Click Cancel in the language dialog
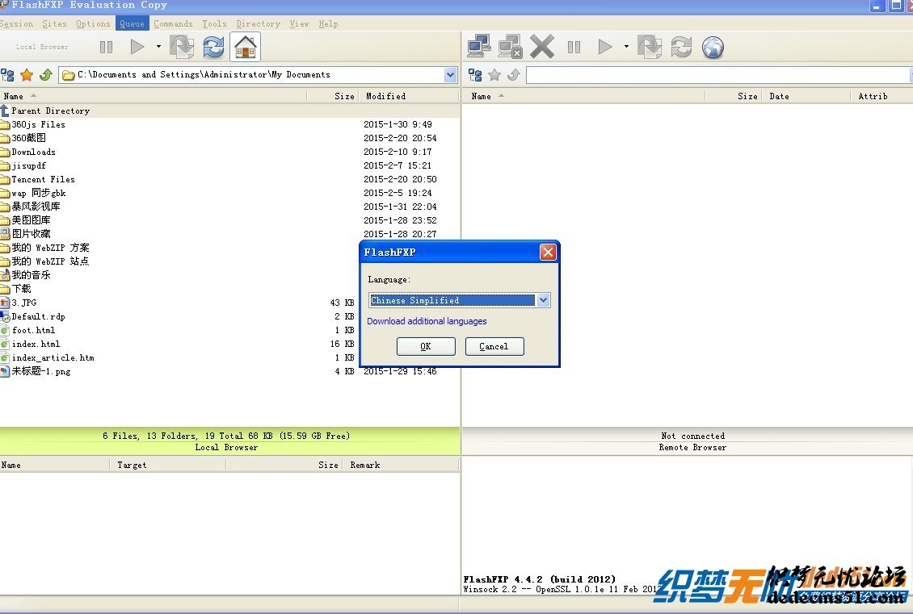Viewport: 913px width, 614px height. click(494, 346)
